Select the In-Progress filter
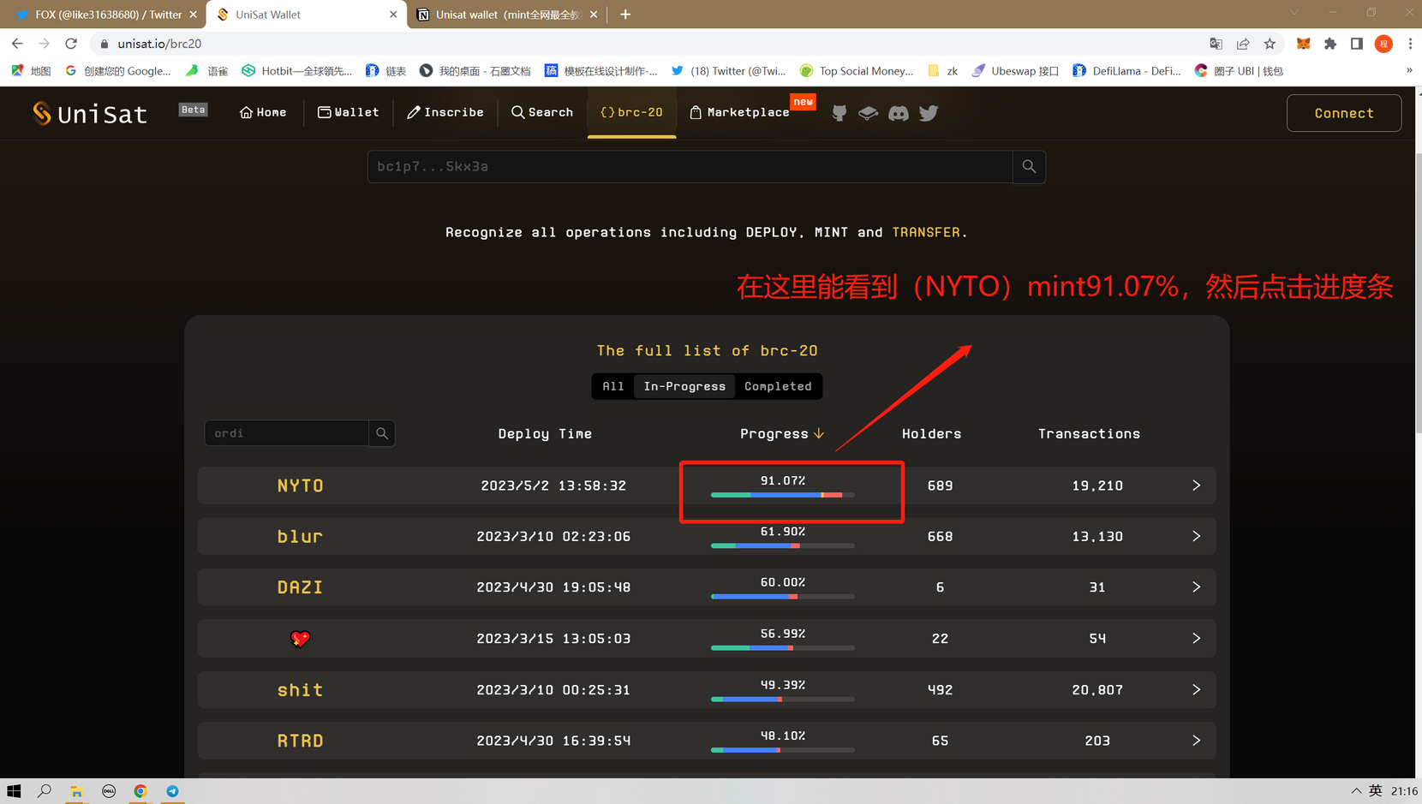 [684, 386]
